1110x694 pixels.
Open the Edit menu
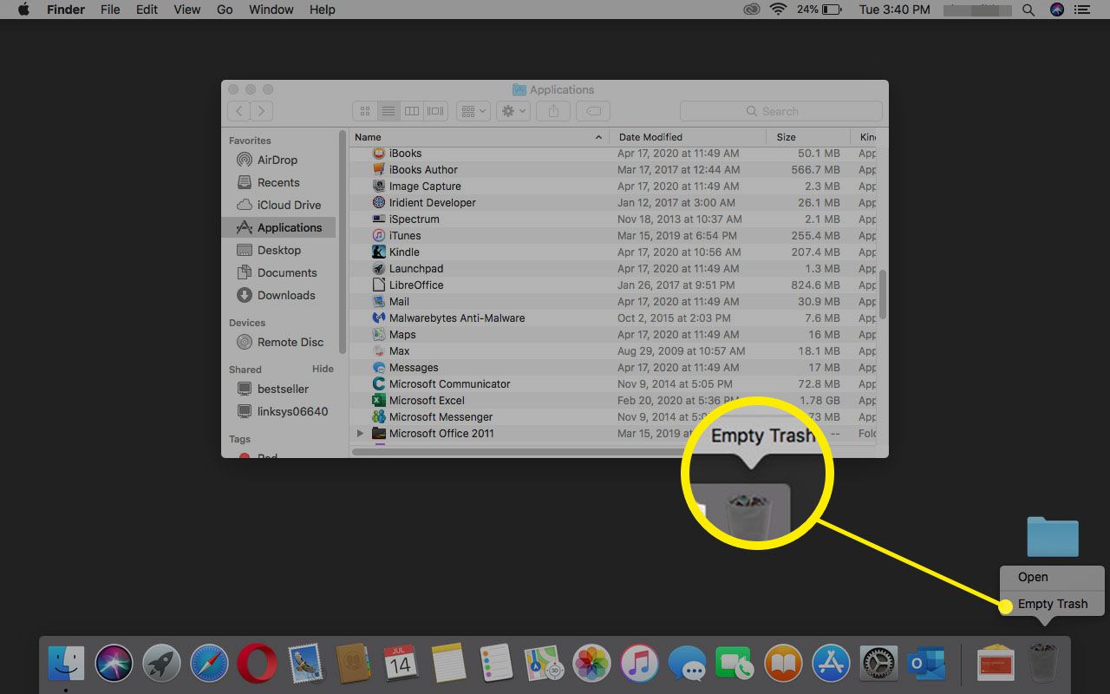[x=147, y=10]
